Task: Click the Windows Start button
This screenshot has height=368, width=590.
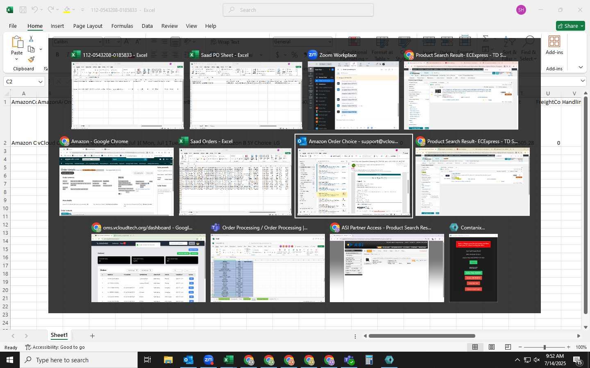Action: coord(10,360)
